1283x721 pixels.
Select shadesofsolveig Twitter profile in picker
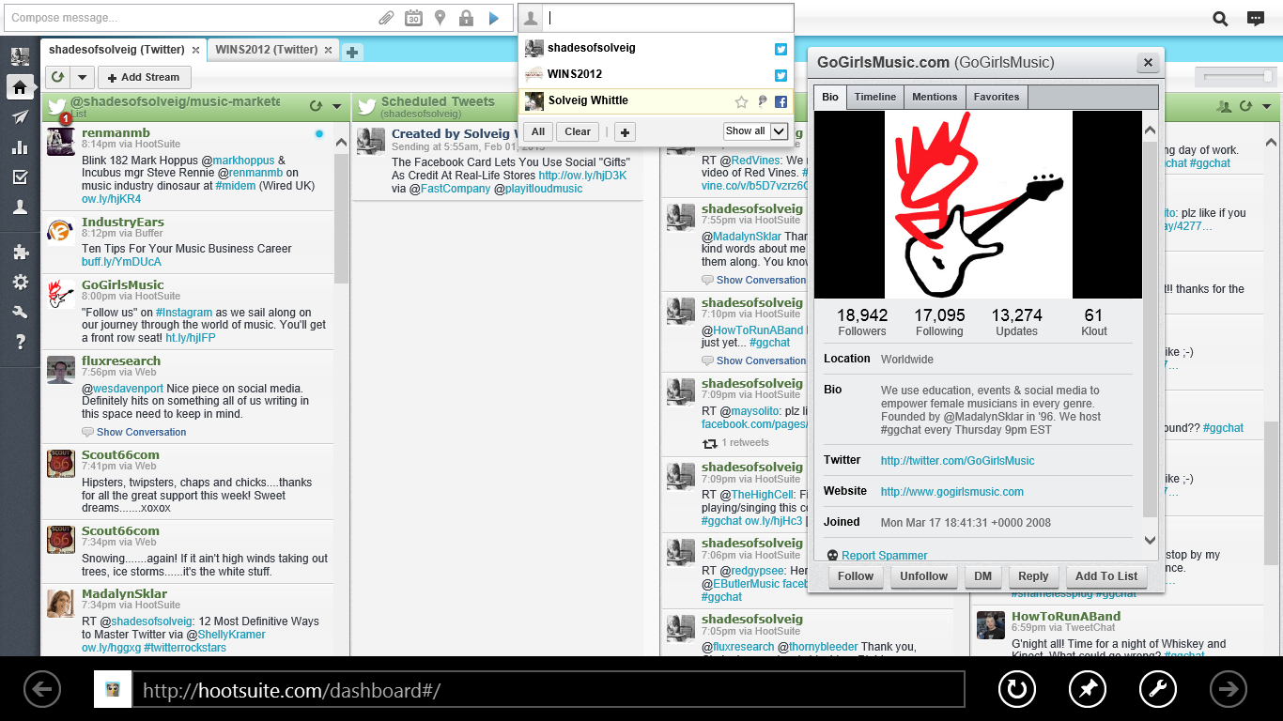(x=656, y=49)
